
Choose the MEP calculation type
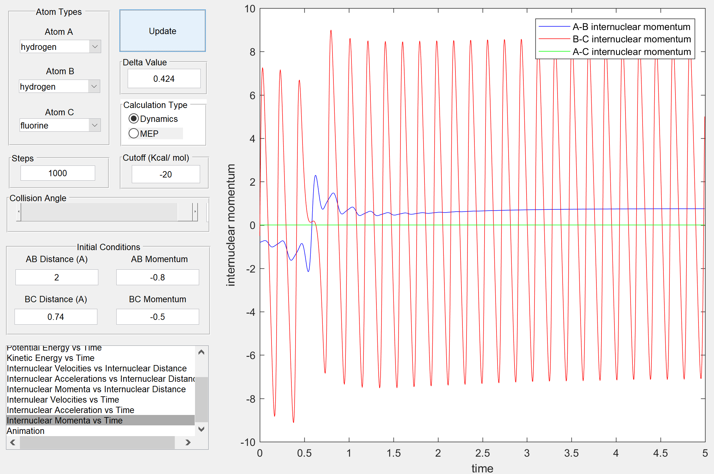(x=134, y=134)
